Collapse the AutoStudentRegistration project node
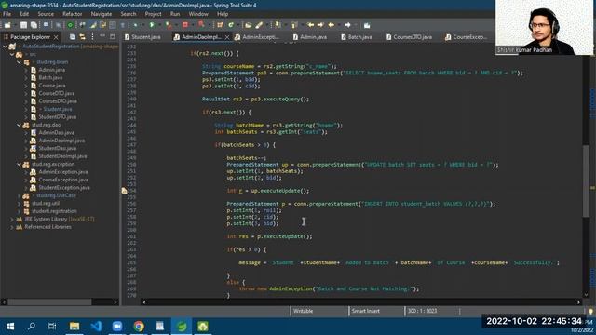Image resolution: width=596 pixels, height=335 pixels. click(6, 47)
